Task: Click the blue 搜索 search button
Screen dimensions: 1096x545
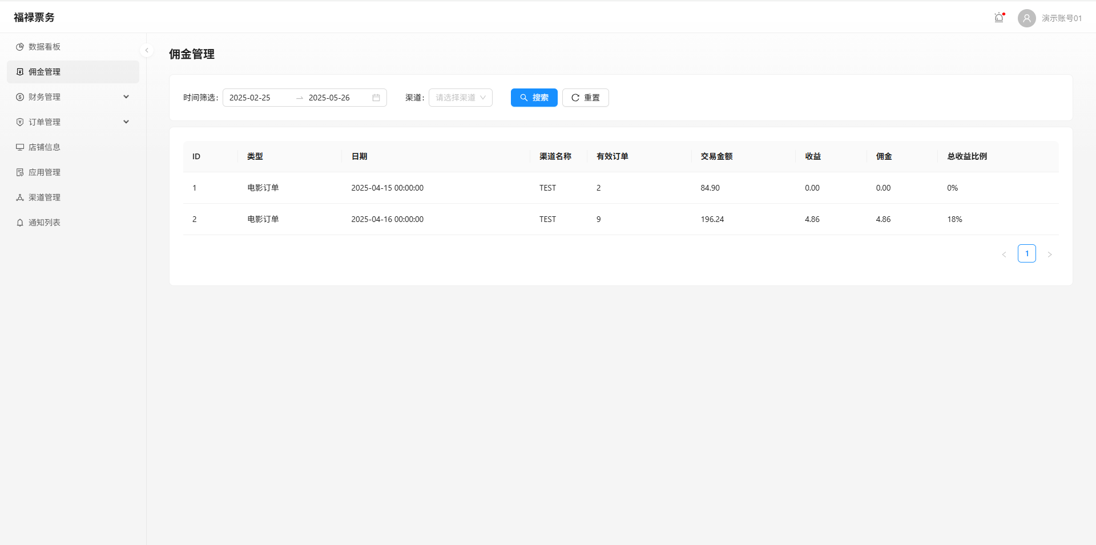Action: pyautogui.click(x=534, y=98)
